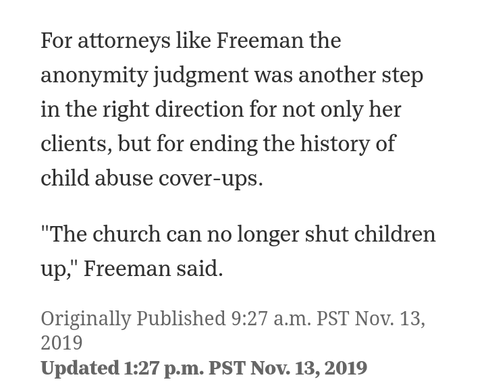Click the "9:27 a.m." publish time
The height and width of the screenshot is (384, 486).
tap(271, 319)
